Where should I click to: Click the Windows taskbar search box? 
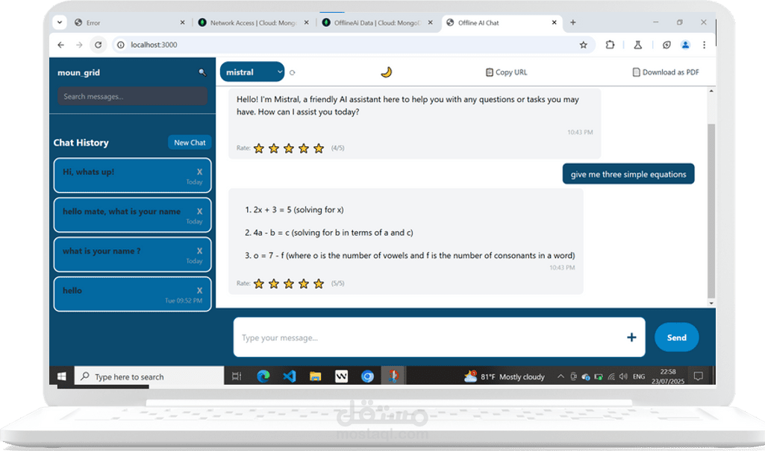click(149, 376)
